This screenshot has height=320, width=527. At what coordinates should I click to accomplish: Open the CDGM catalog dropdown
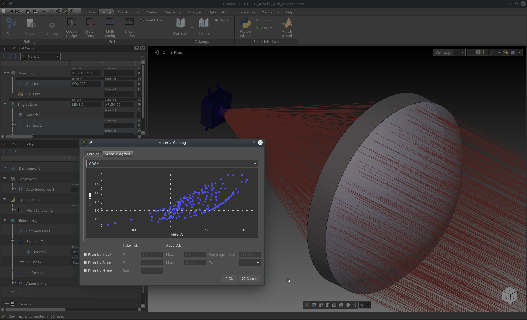click(172, 163)
